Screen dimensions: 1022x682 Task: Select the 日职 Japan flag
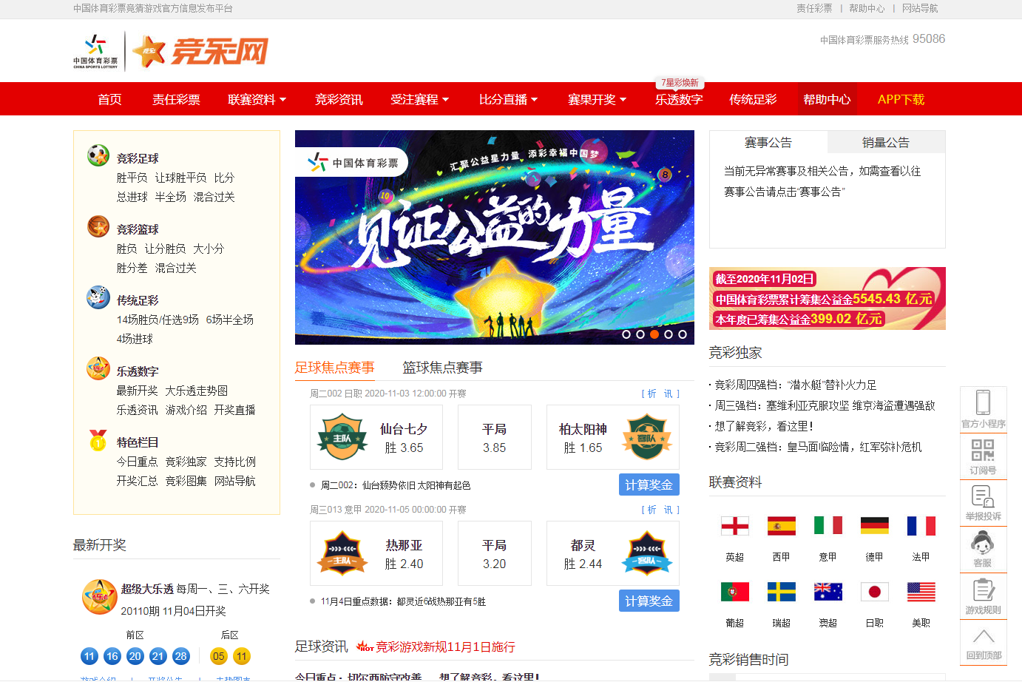(875, 592)
